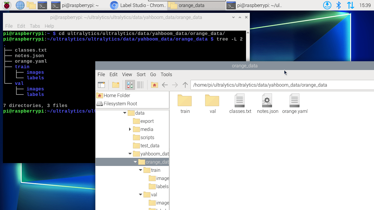This screenshot has height=210, width=374.
Task: Click the new window icon in file manager toolbar
Action: (x=101, y=85)
